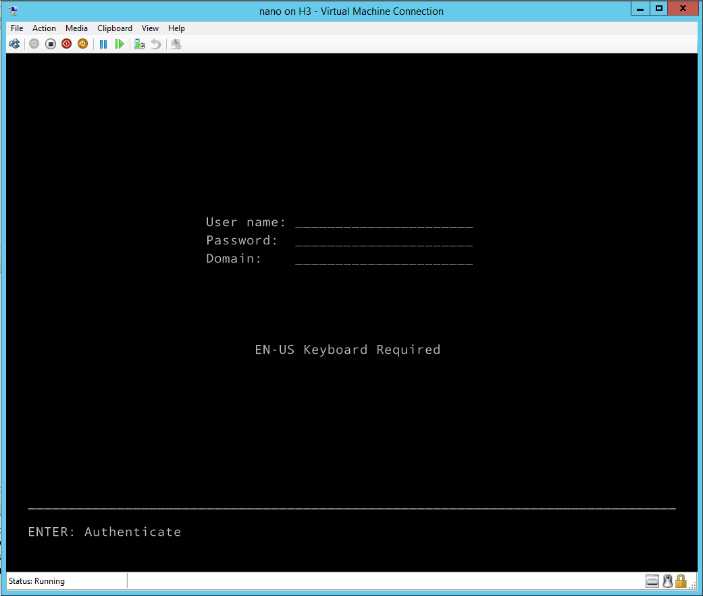Viewport: 703px width, 596px height.
Task: Open the Action menu
Action: 44,28
